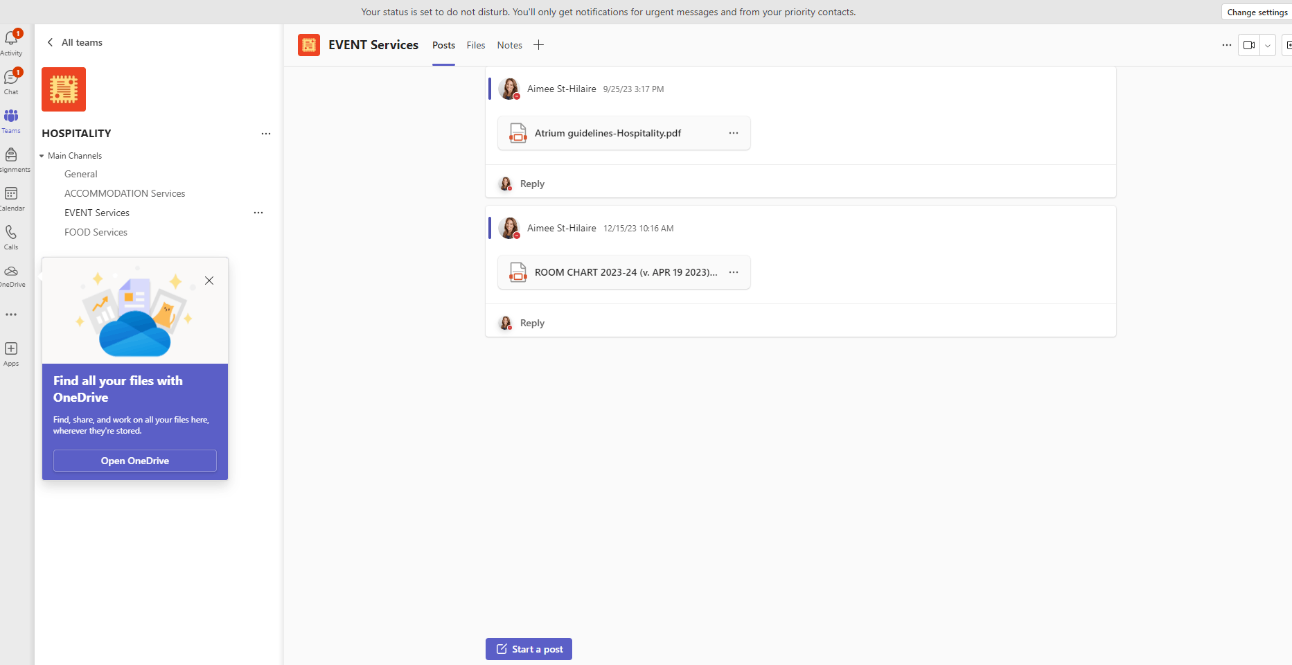
Task: Reply to the 9/25/23 post
Action: (x=532, y=184)
